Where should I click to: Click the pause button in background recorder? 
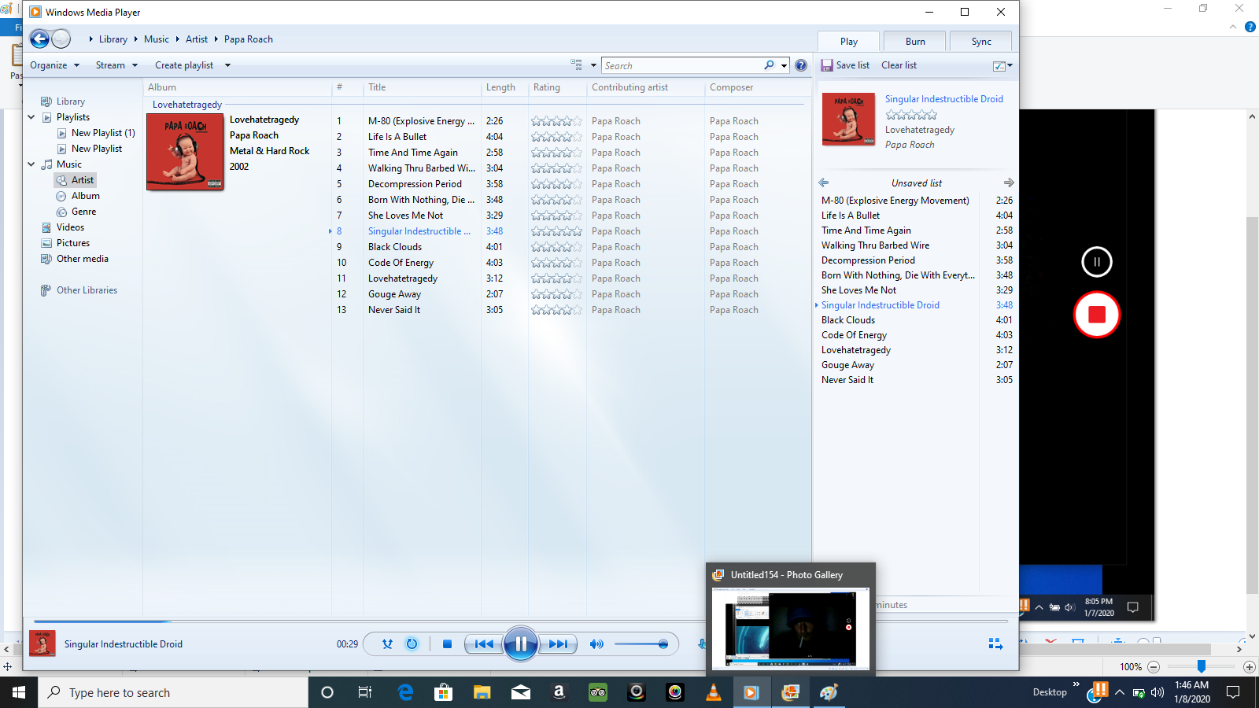point(1097,262)
